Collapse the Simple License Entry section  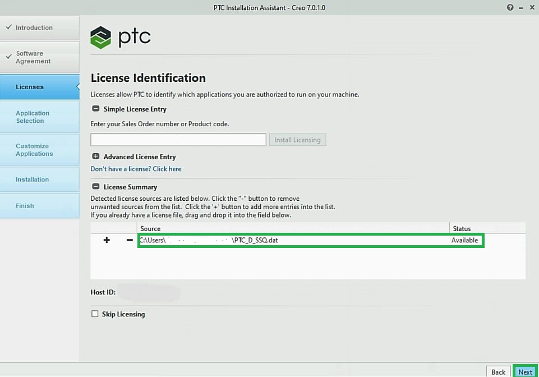[95, 109]
